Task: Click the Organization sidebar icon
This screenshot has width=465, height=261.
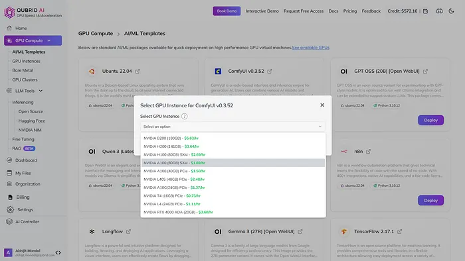Action: pos(9,184)
